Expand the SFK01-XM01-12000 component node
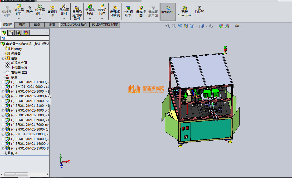The width and height of the screenshot is (292, 178). pos(3,82)
